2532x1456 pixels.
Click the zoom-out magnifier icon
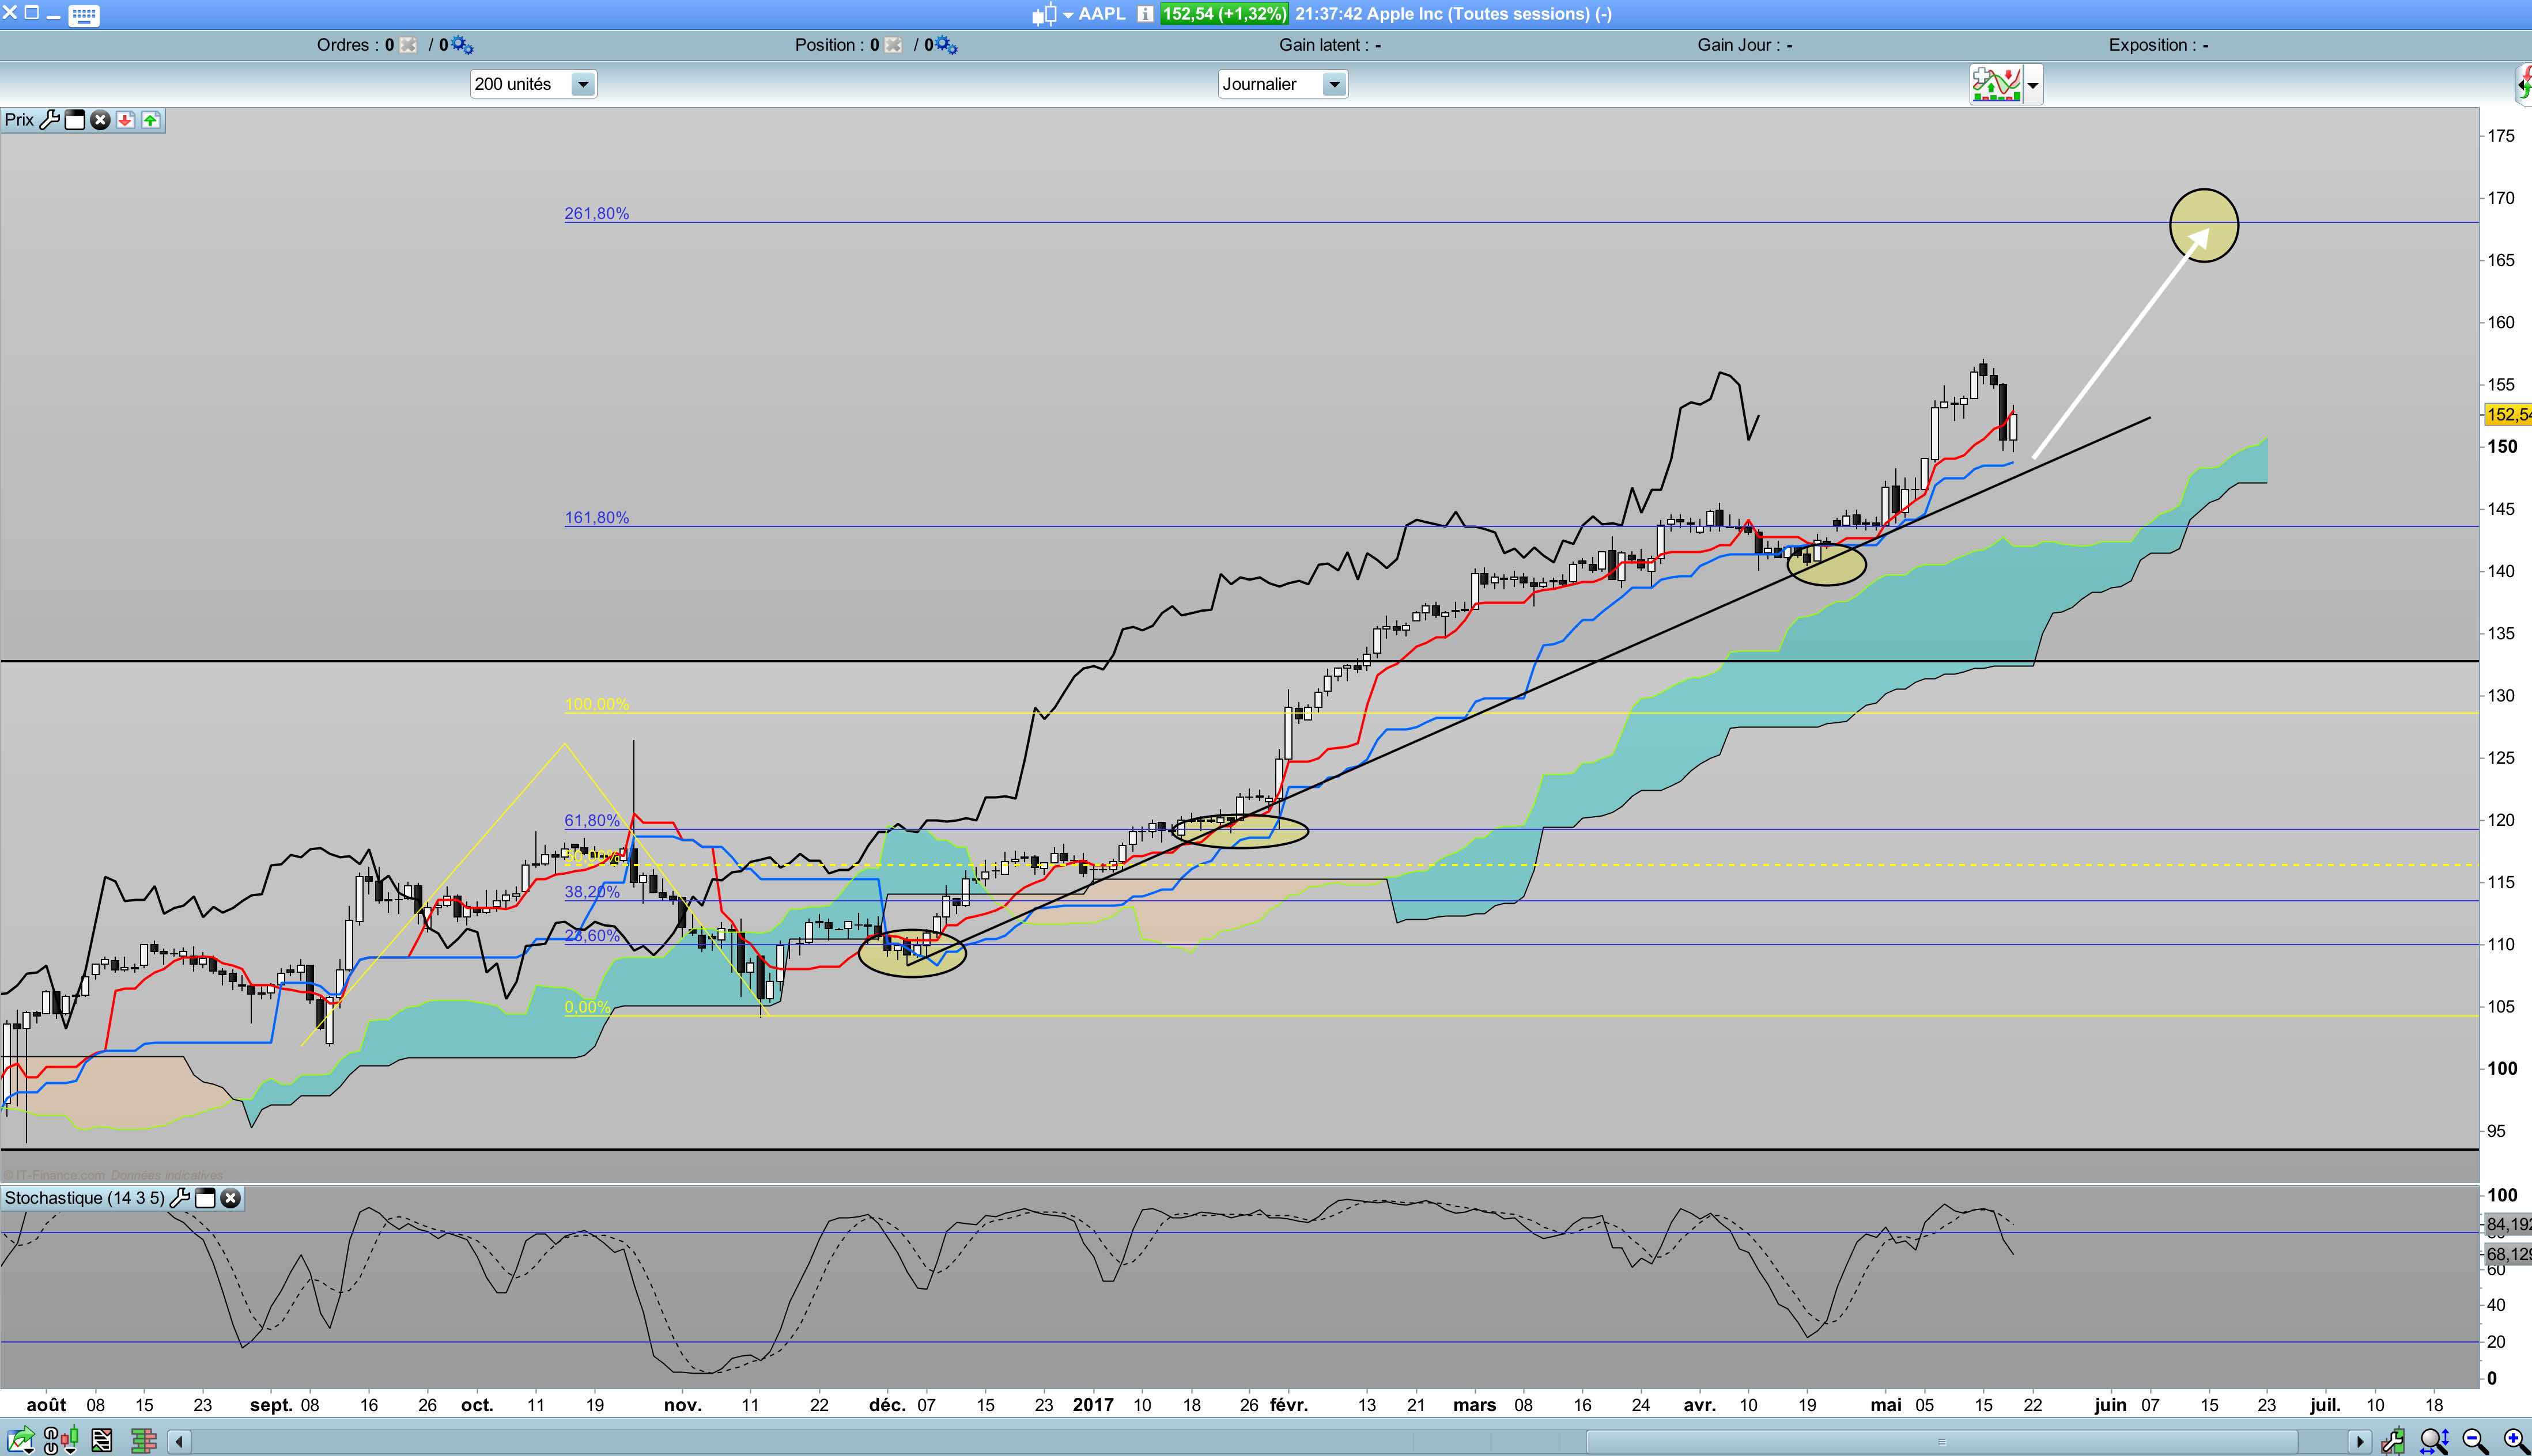point(2475,1441)
